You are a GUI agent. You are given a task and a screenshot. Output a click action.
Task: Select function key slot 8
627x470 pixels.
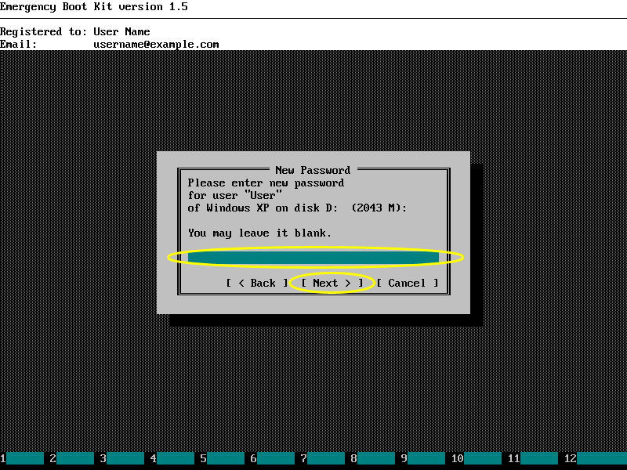[x=373, y=458]
